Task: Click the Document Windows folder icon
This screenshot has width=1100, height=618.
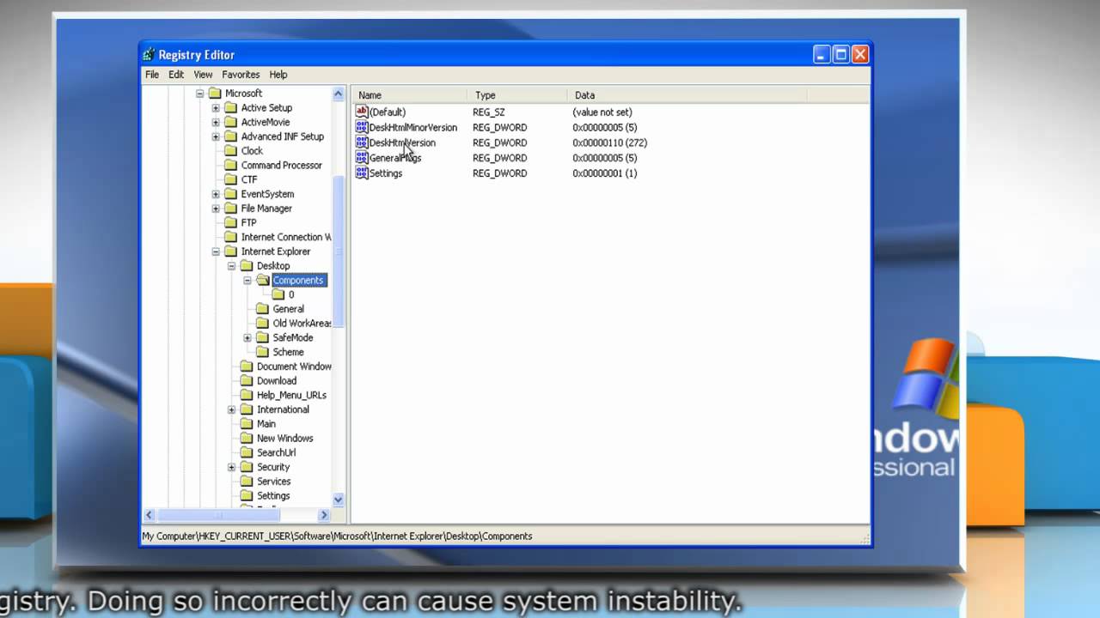Action: 247,367
